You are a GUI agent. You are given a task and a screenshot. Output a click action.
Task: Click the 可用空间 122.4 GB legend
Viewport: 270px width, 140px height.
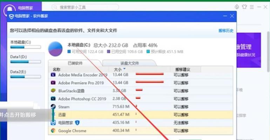(86, 51)
